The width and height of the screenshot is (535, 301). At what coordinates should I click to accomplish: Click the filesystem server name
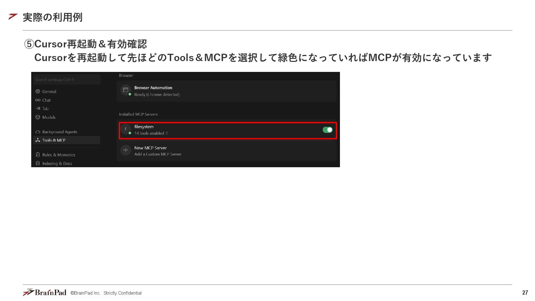tap(144, 127)
